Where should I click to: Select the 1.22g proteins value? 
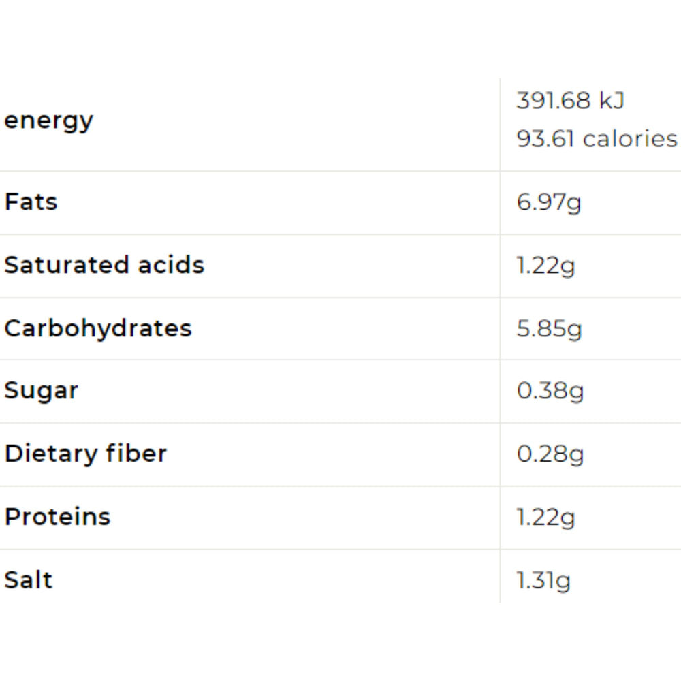tap(545, 518)
